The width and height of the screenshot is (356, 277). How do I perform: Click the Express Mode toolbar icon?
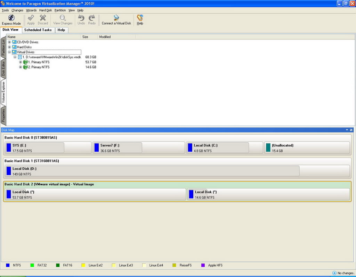[x=11, y=18]
